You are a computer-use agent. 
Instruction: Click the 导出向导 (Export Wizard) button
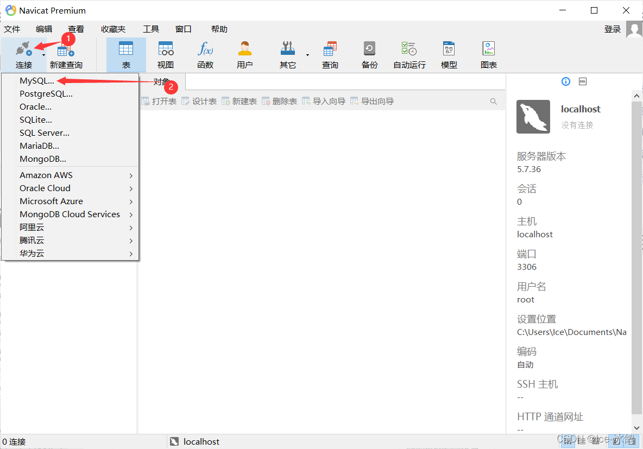tap(372, 102)
